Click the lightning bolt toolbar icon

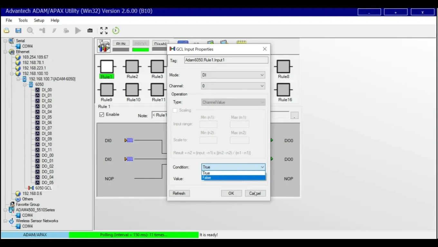tap(54, 31)
